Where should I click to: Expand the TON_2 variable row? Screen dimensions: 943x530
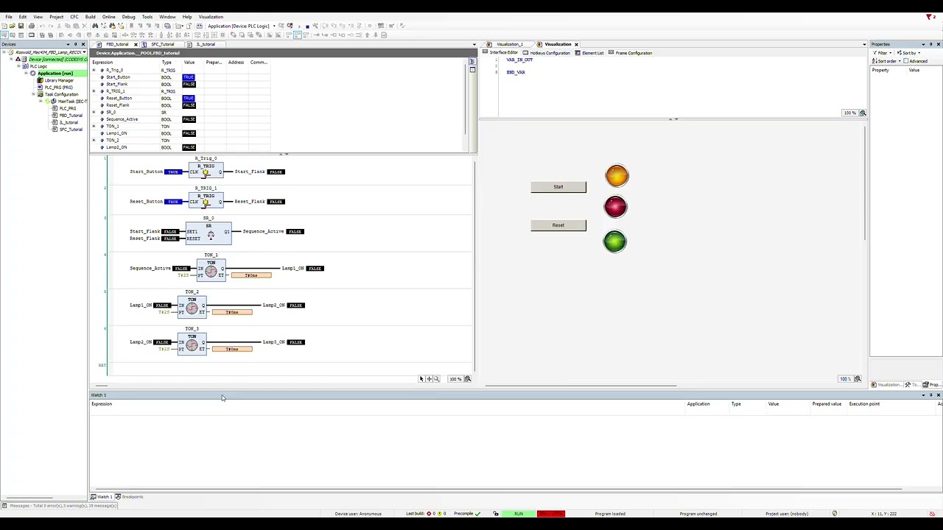(94, 141)
